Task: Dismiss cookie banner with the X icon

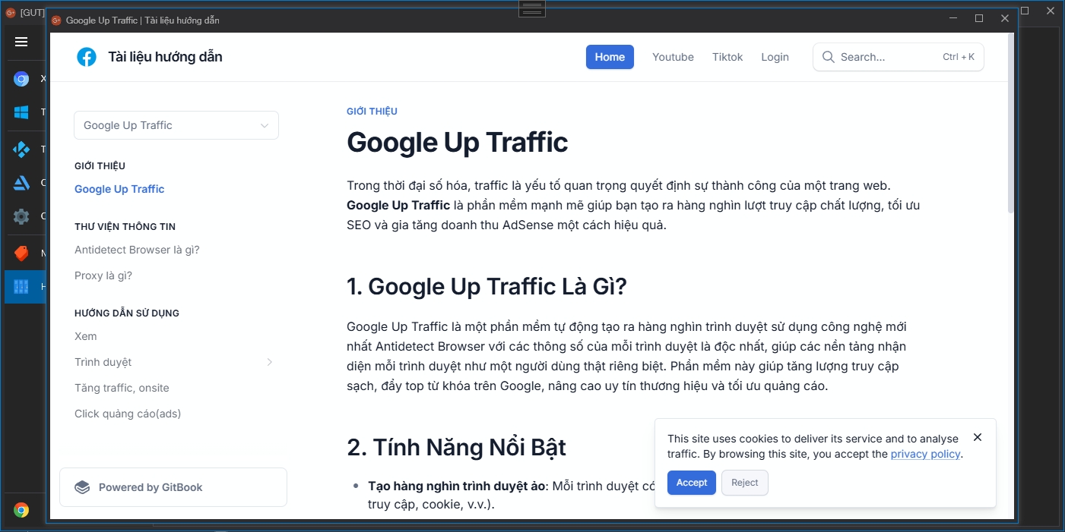Action: (x=978, y=437)
